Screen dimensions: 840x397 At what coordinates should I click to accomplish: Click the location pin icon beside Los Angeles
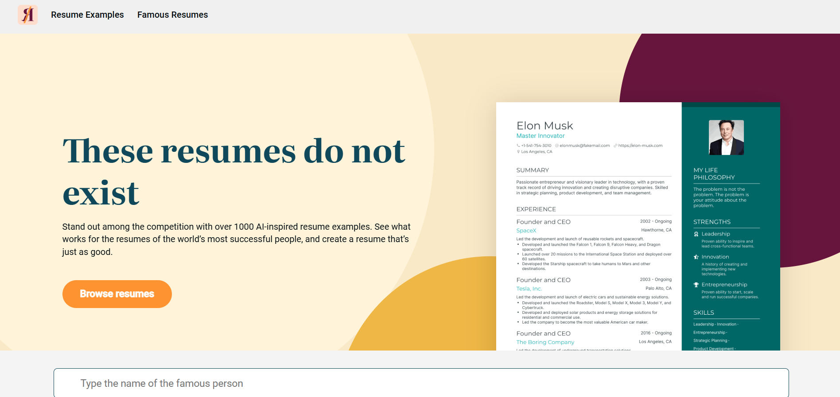click(x=518, y=152)
